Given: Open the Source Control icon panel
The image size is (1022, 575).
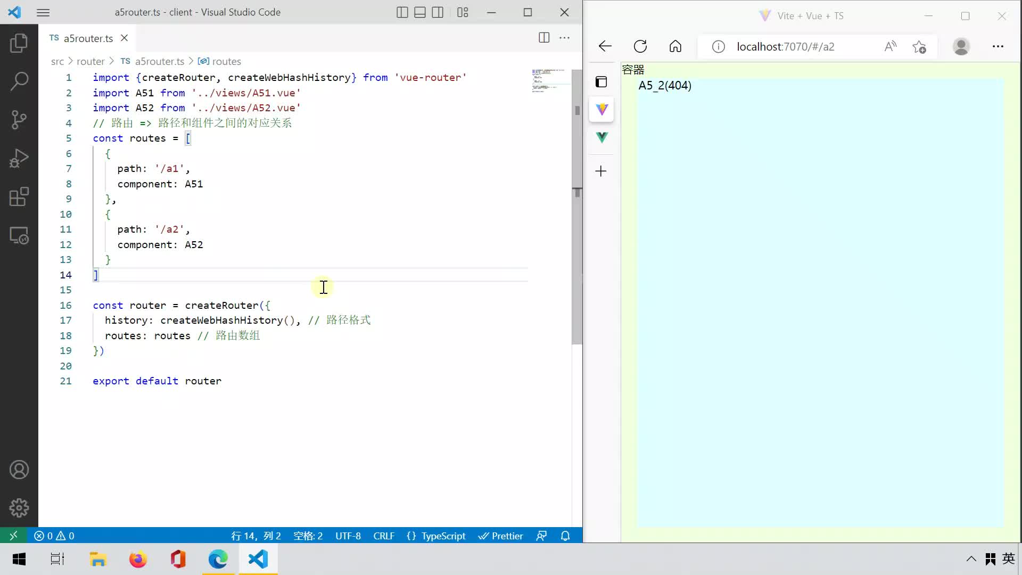Looking at the screenshot, I should pos(19,119).
